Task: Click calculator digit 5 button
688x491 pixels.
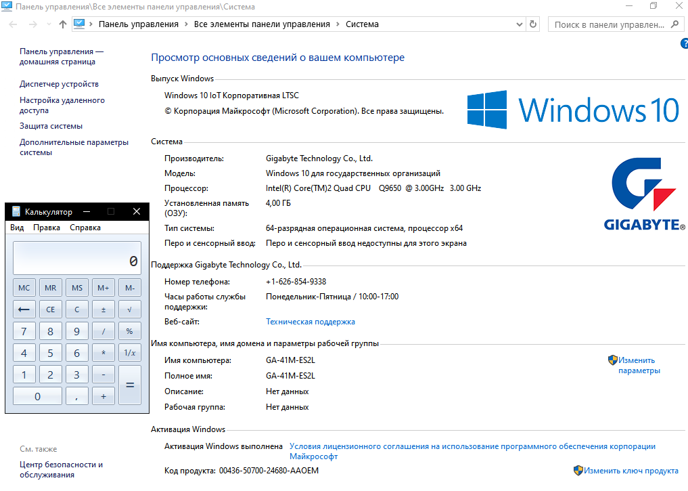Action: pos(51,353)
